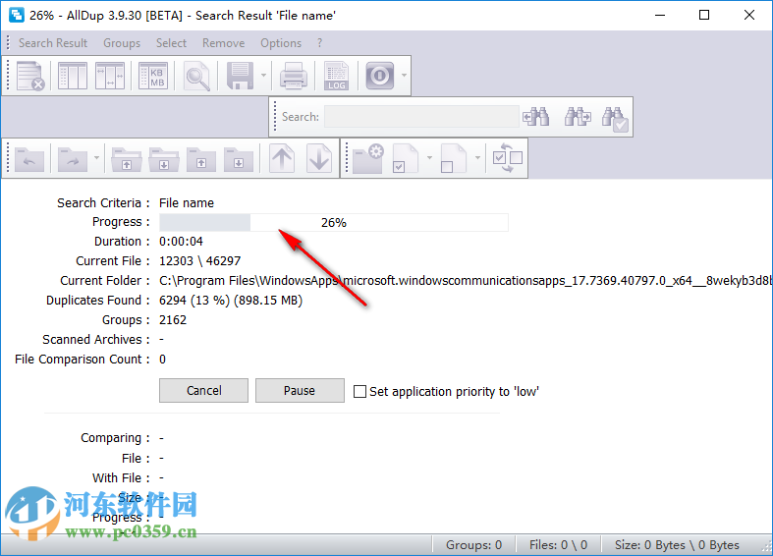This screenshot has width=773, height=556.
Task: Click the Current Folder path text
Action: 466,281
